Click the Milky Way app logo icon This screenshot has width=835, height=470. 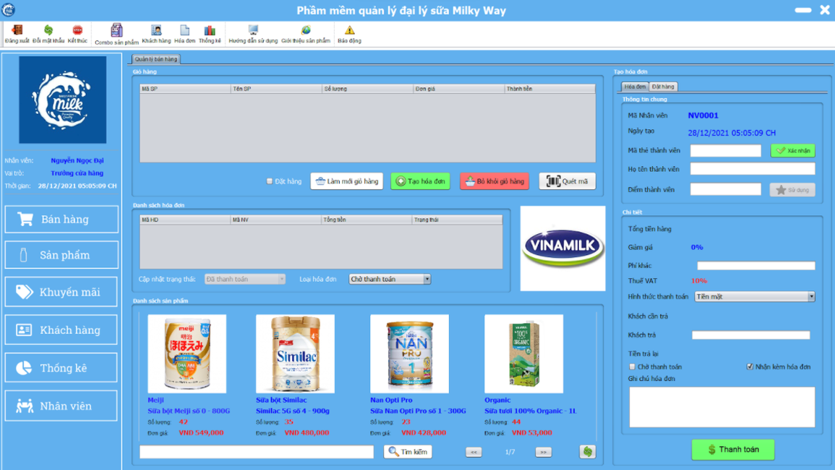point(8,9)
